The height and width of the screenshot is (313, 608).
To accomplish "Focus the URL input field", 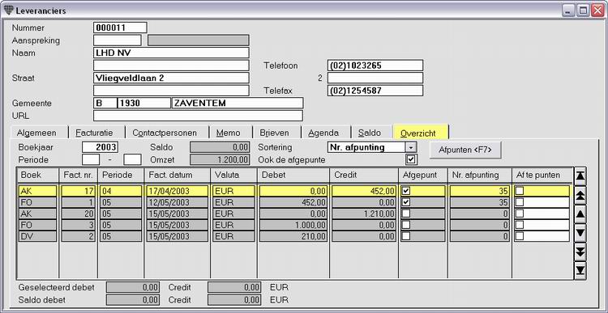I will [x=198, y=116].
